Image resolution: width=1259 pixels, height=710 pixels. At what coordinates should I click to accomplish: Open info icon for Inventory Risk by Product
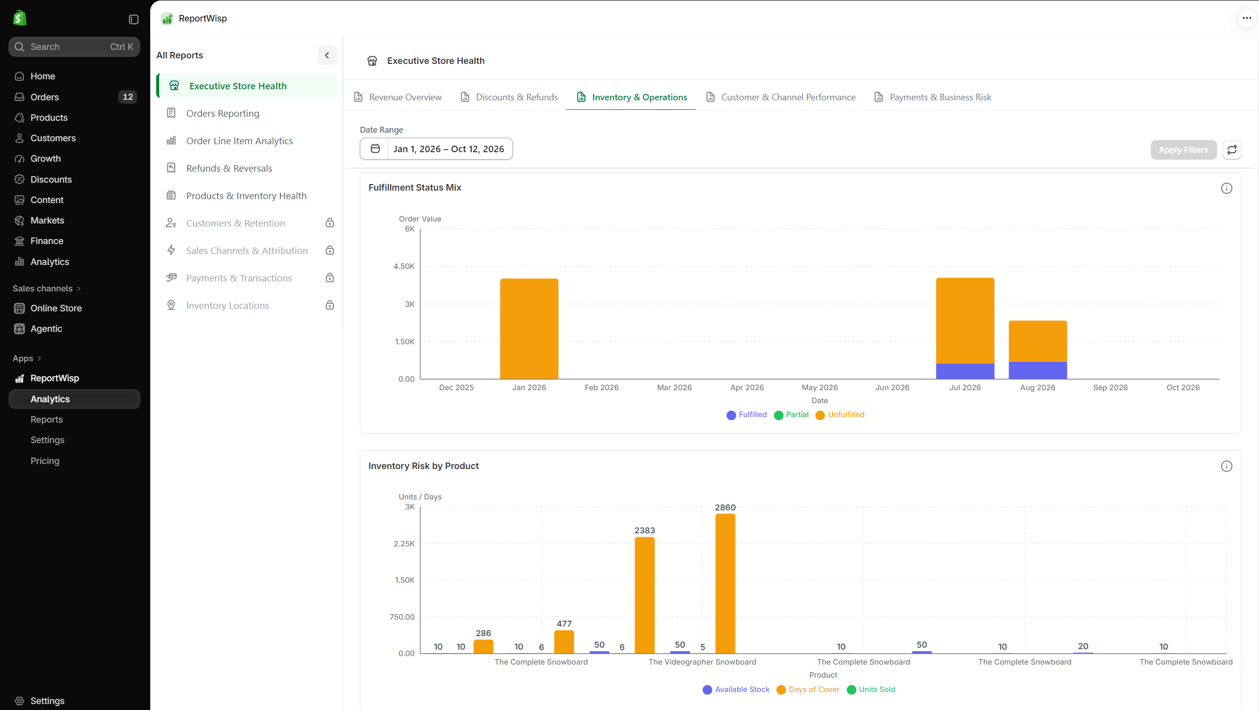pyautogui.click(x=1226, y=467)
